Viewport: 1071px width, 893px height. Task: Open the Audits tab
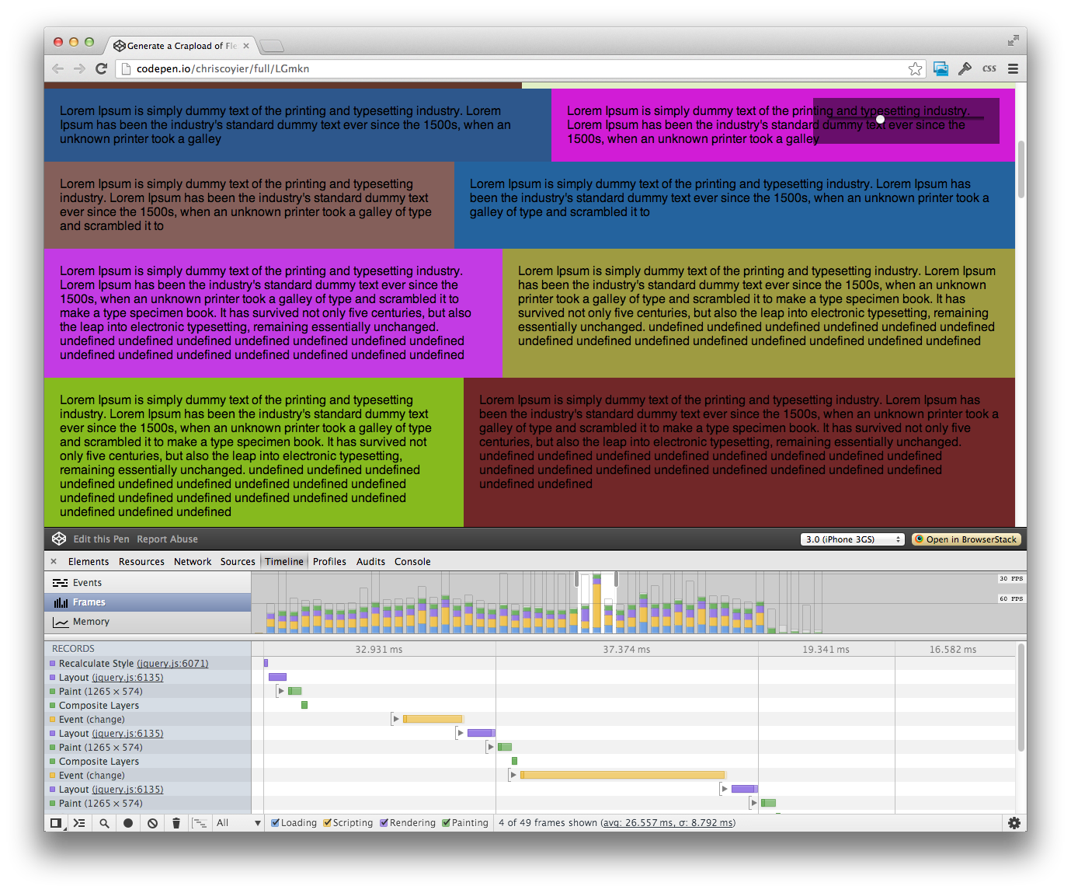pyautogui.click(x=370, y=561)
